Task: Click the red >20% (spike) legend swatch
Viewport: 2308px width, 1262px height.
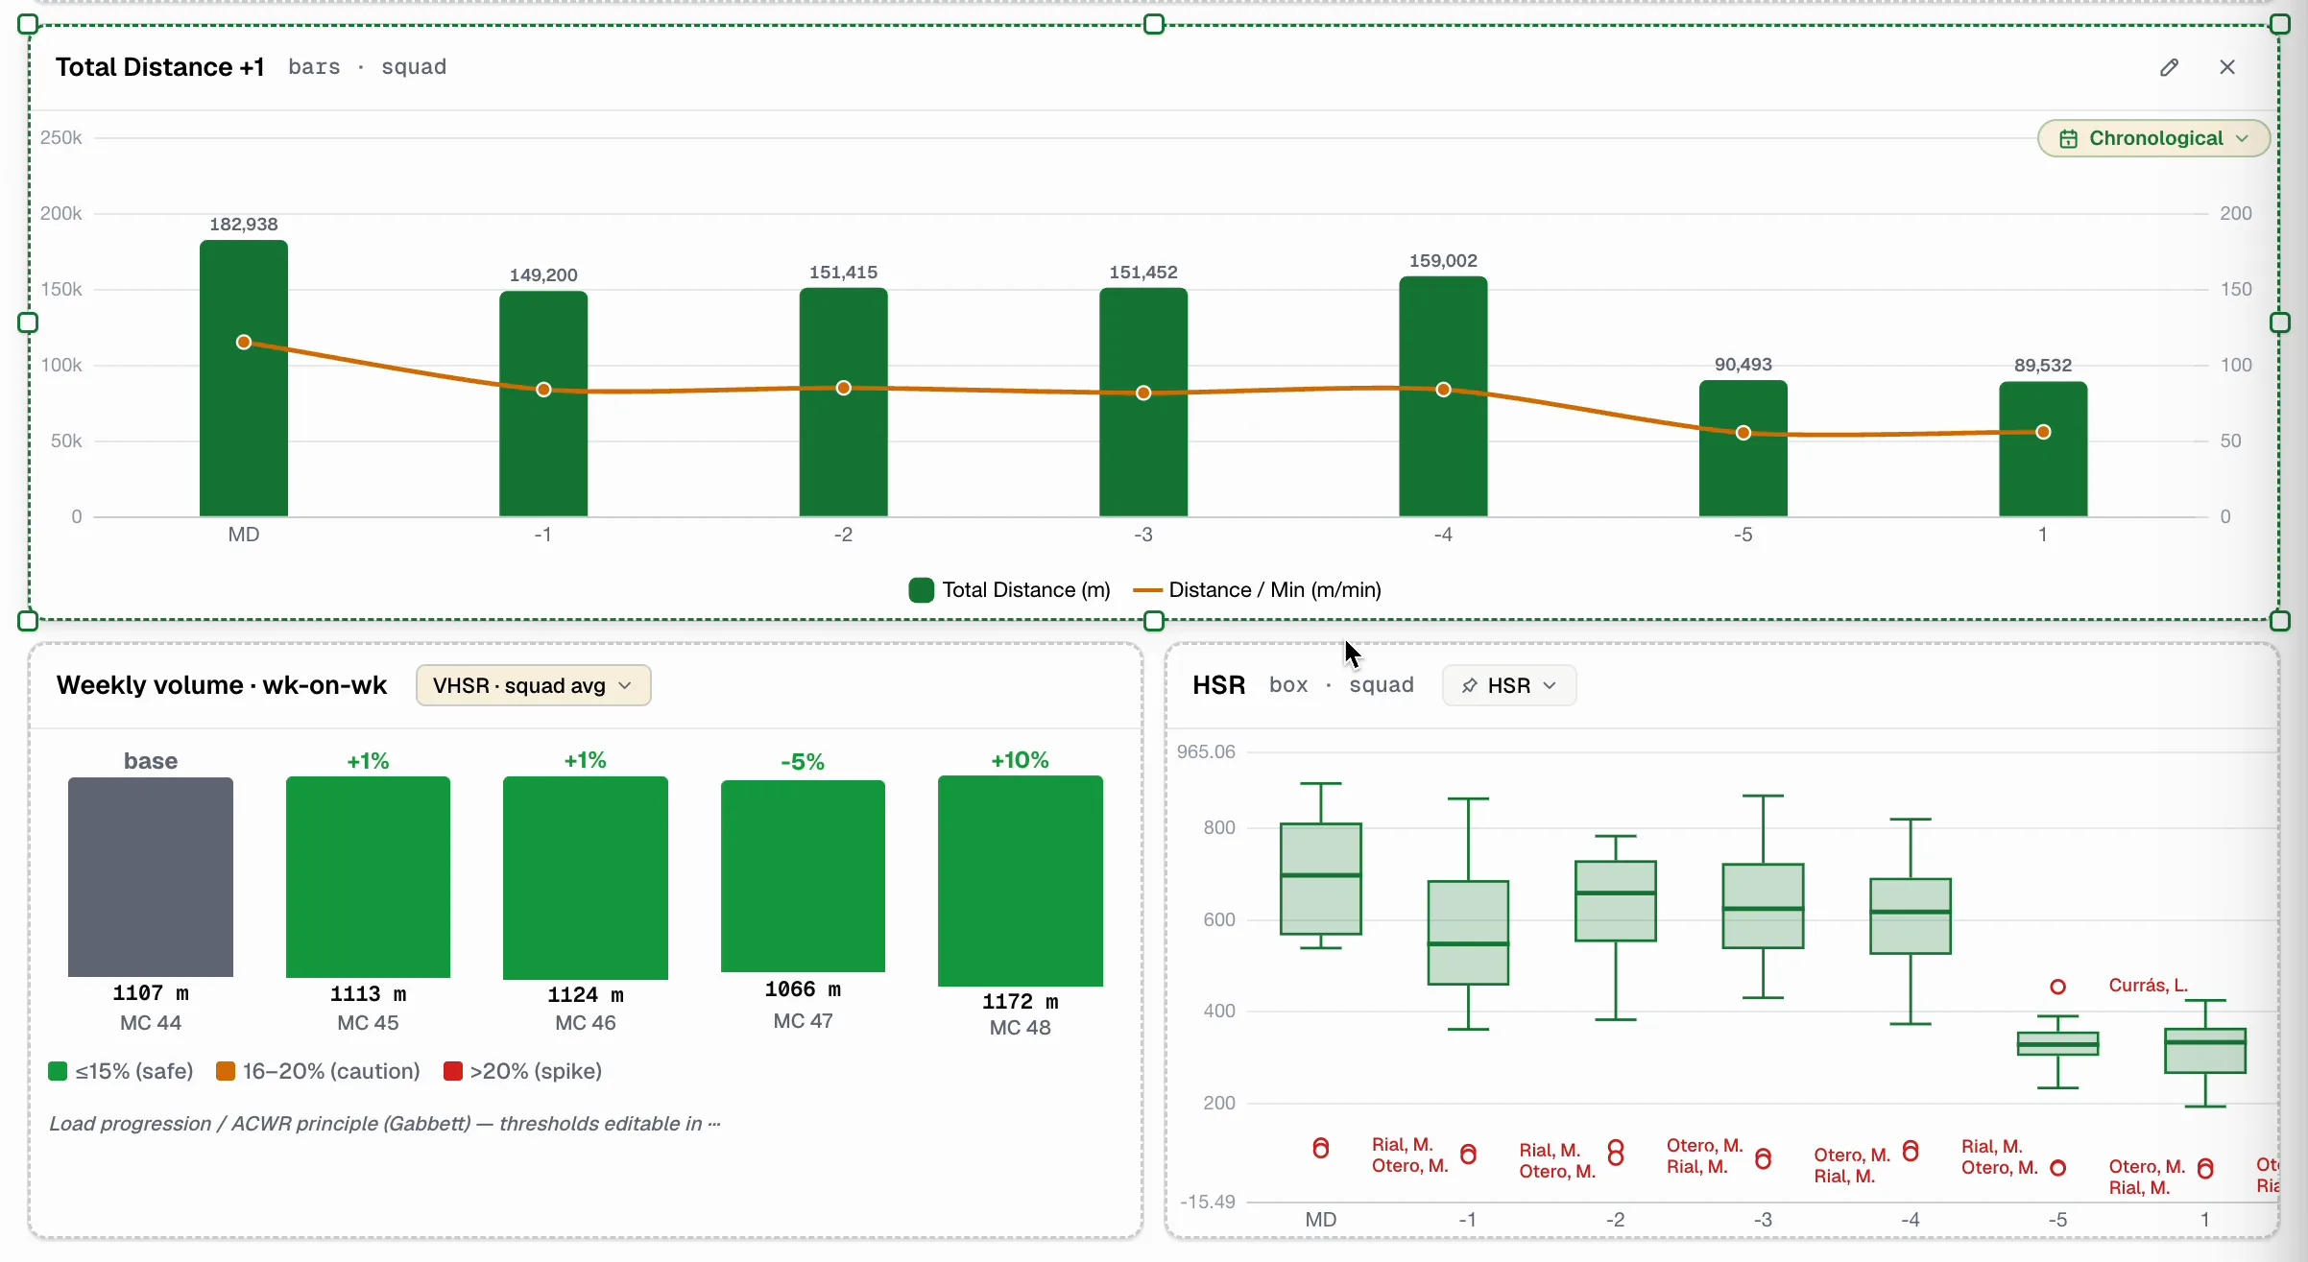Action: (x=453, y=1071)
